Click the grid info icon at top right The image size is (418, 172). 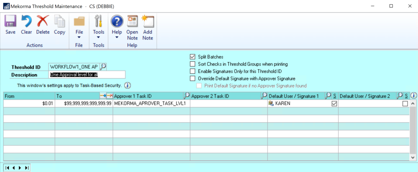point(413,95)
